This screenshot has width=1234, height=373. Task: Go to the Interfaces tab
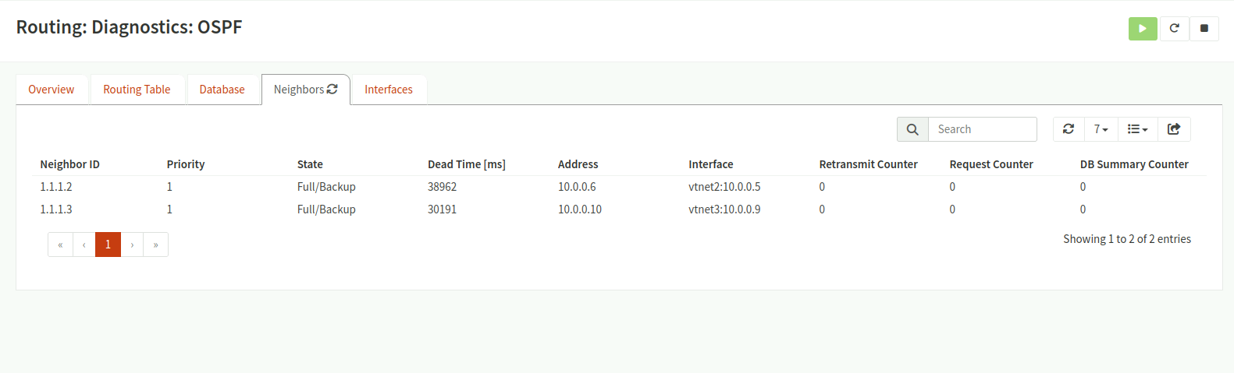pyautogui.click(x=389, y=90)
